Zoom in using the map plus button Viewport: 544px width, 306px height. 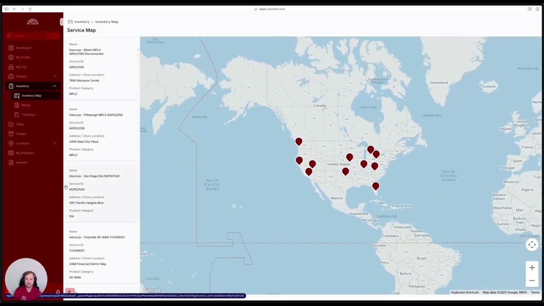pos(532,267)
